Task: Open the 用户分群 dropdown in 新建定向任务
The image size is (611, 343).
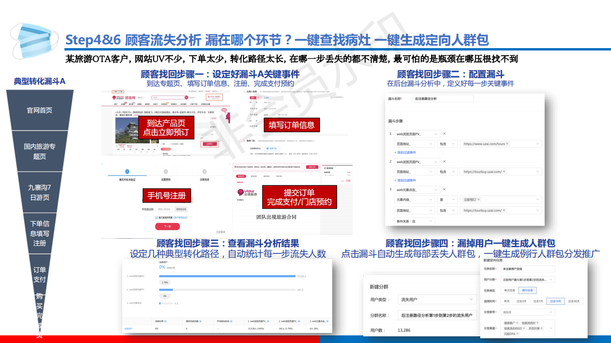Action: (x=528, y=280)
